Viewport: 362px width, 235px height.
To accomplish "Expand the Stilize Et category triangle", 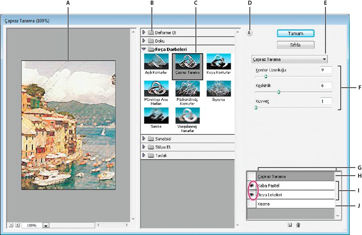I will (144, 147).
